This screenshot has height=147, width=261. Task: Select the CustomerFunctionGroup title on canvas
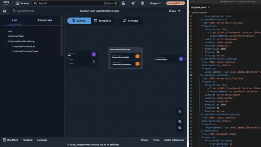click(x=120, y=49)
